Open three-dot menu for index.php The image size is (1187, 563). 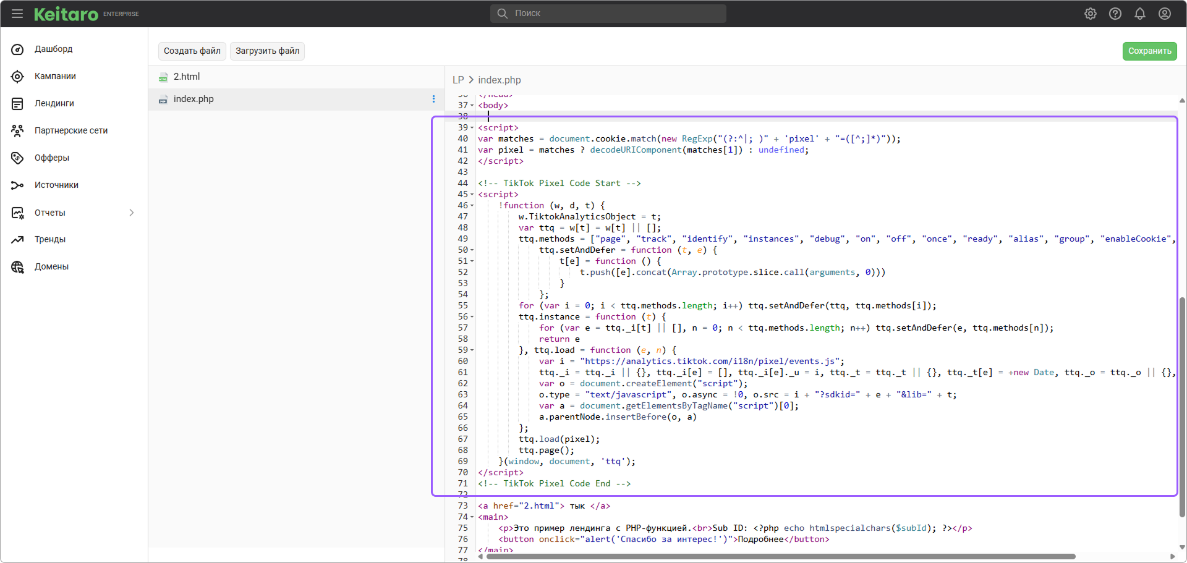(x=433, y=99)
